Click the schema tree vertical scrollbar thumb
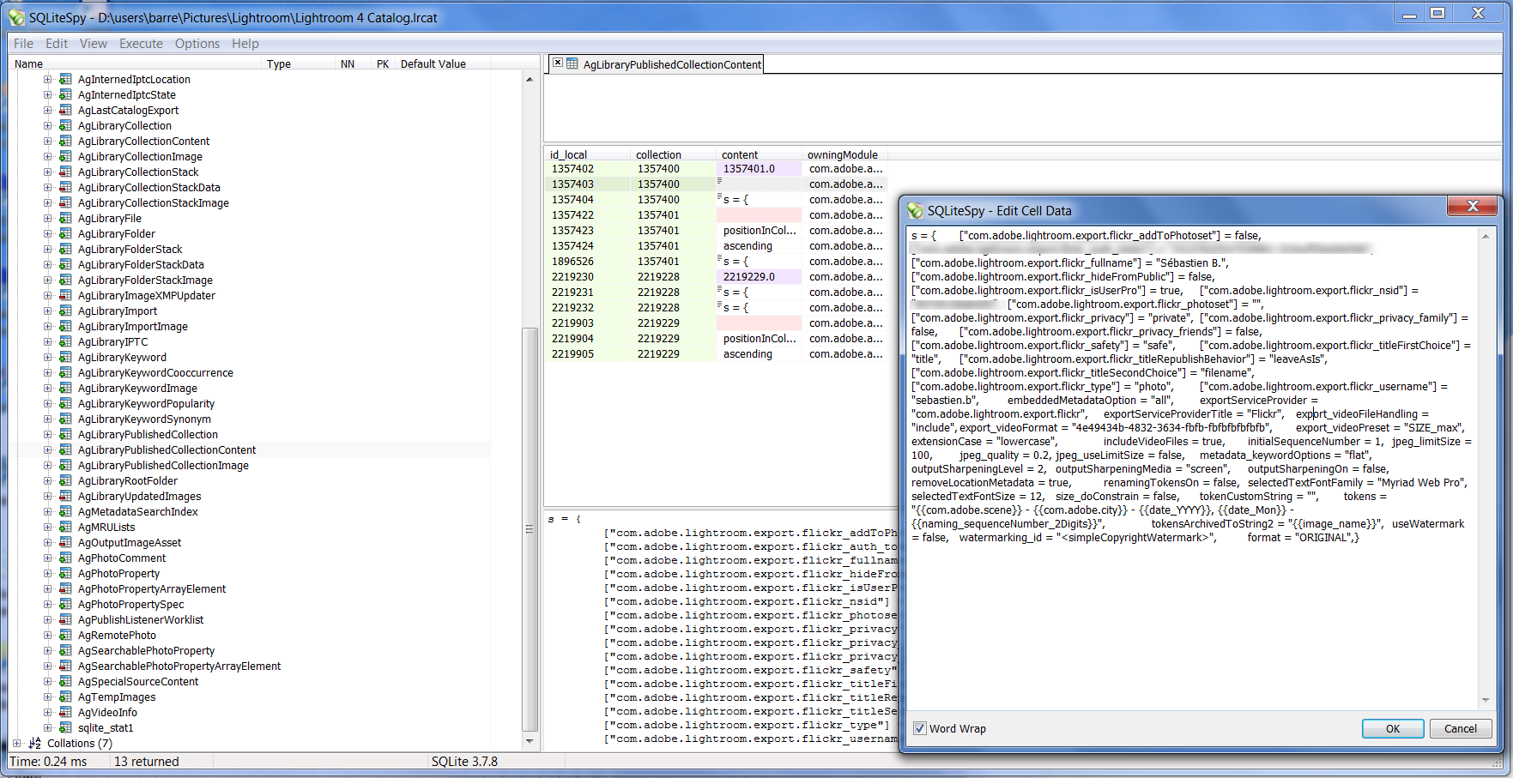The width and height of the screenshot is (1513, 778). point(530,529)
